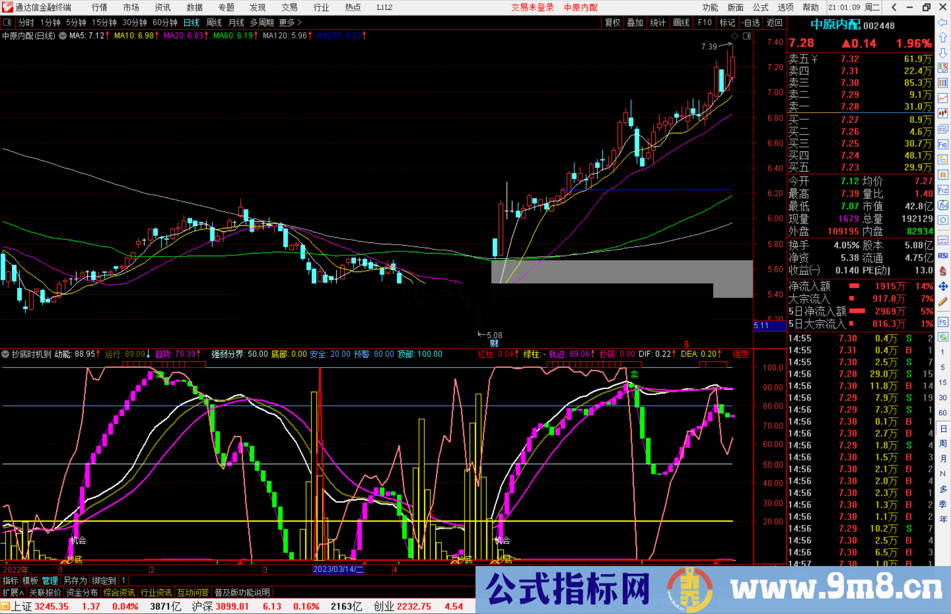
Task: Expand 更多 periods chevron
Action: point(299,22)
